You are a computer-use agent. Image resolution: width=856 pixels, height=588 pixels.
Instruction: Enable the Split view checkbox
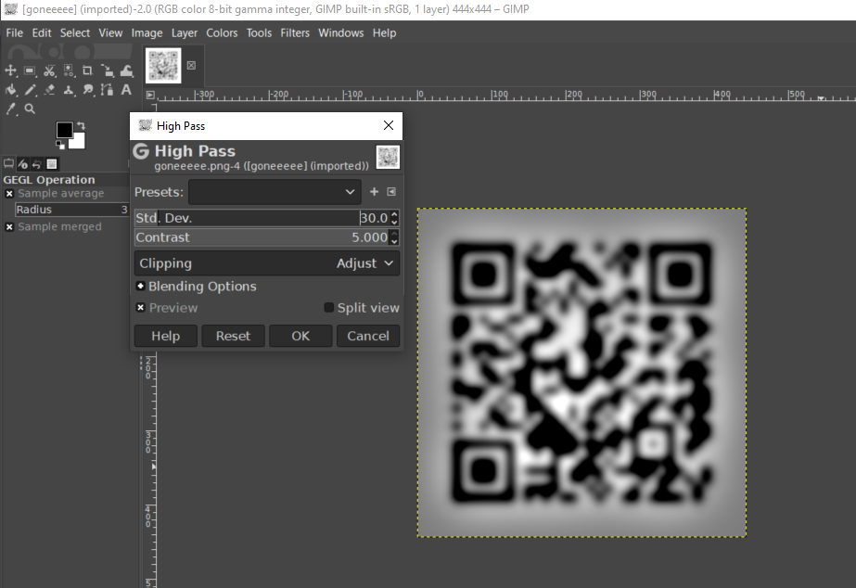tap(329, 308)
